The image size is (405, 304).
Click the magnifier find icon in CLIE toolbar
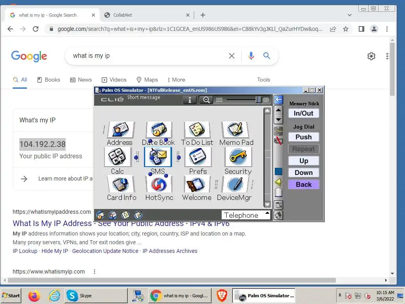click(206, 100)
